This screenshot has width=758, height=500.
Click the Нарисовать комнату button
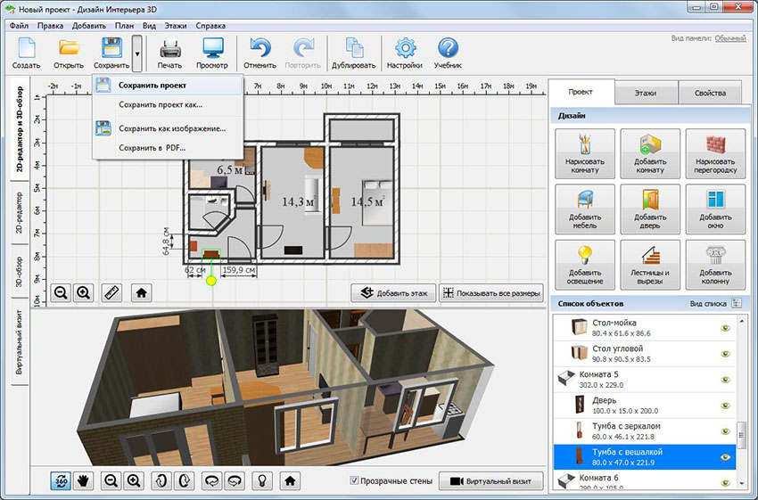585,153
